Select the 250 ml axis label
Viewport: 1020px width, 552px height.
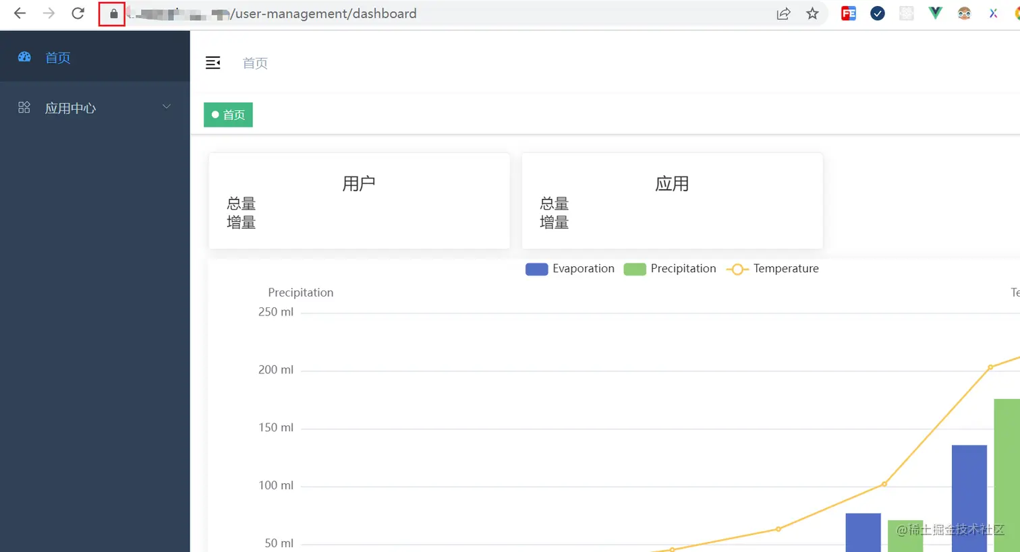276,312
